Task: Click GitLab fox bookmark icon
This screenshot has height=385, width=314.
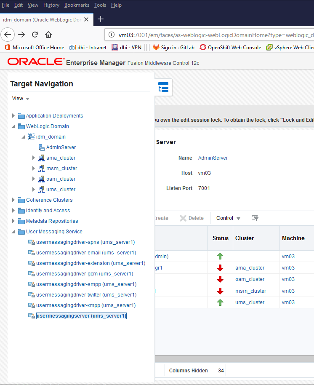Action: point(156,47)
